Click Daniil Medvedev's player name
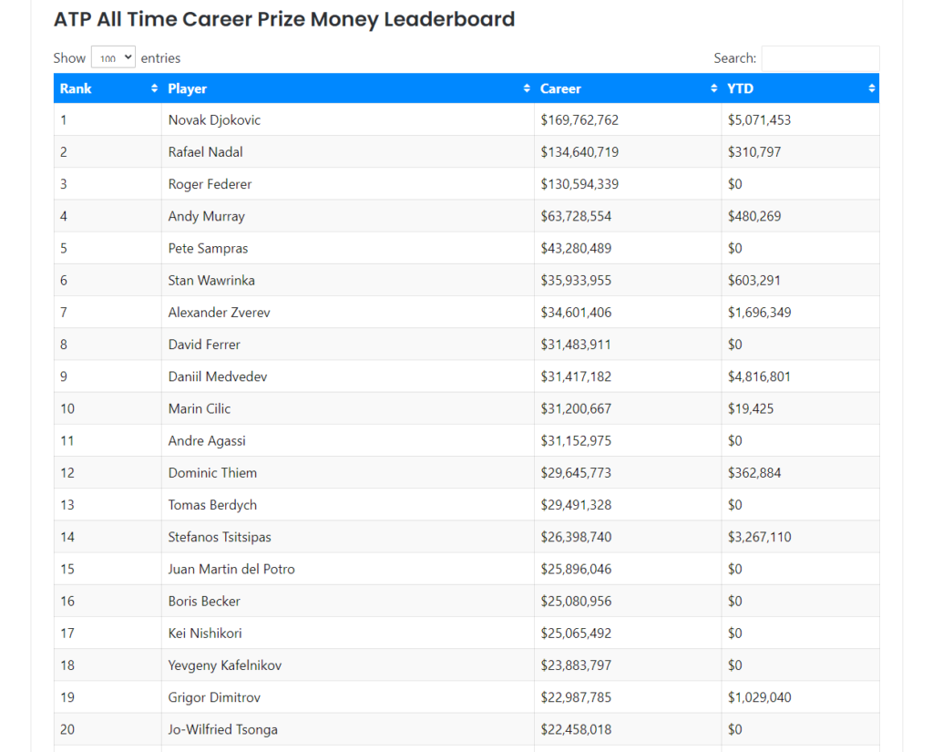 pos(218,376)
